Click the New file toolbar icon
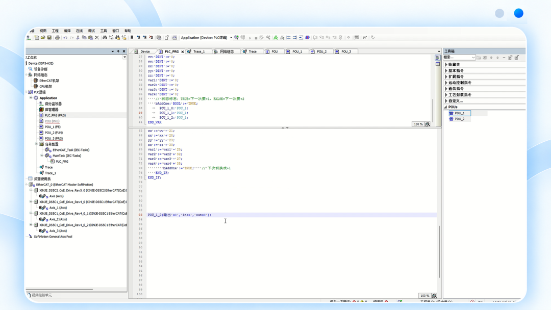The height and width of the screenshot is (310, 551). (x=37, y=38)
